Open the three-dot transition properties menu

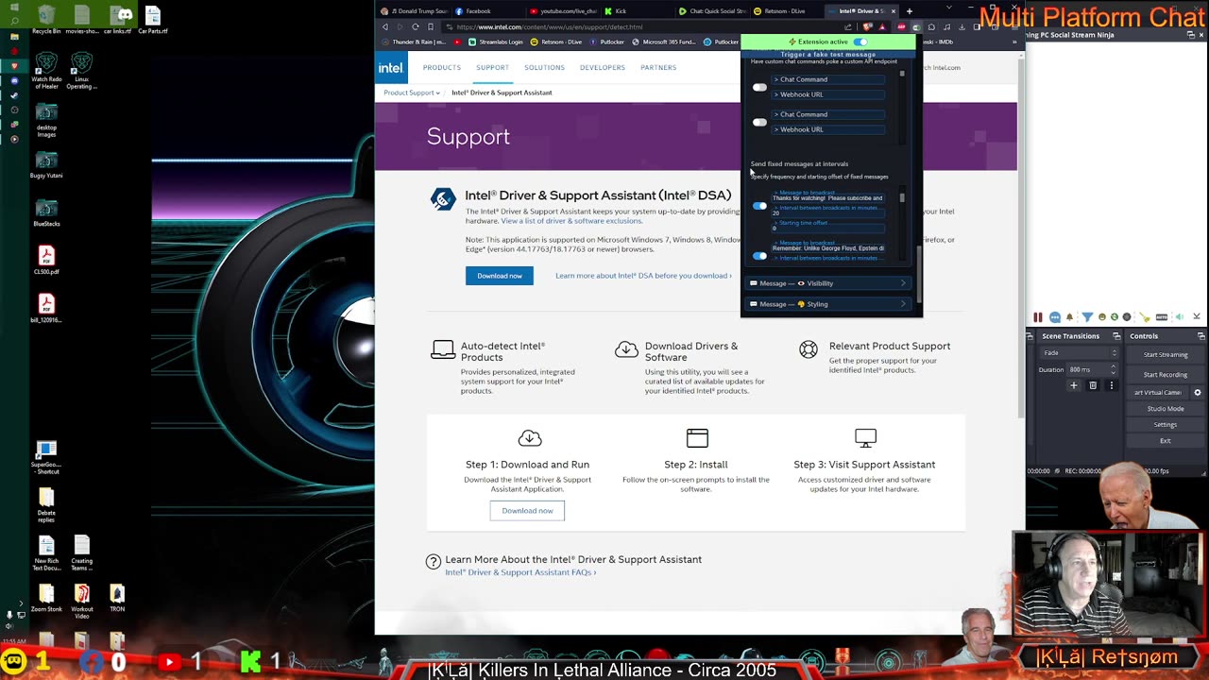click(1112, 385)
